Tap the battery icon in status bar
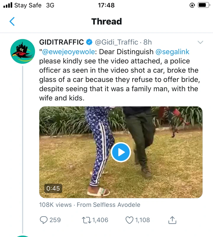Viewport: 213px width, 237px height. (204, 5)
